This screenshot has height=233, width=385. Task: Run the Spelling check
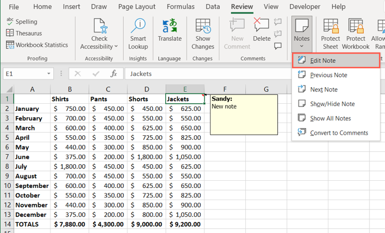[x=22, y=21]
